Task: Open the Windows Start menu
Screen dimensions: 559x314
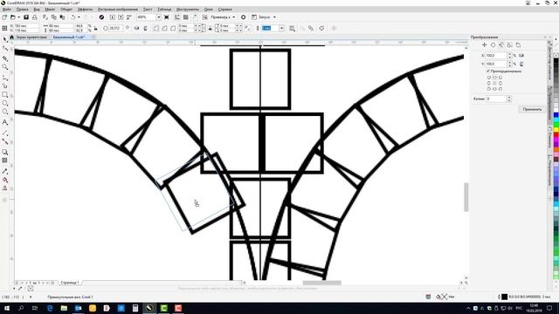Action: point(7,308)
